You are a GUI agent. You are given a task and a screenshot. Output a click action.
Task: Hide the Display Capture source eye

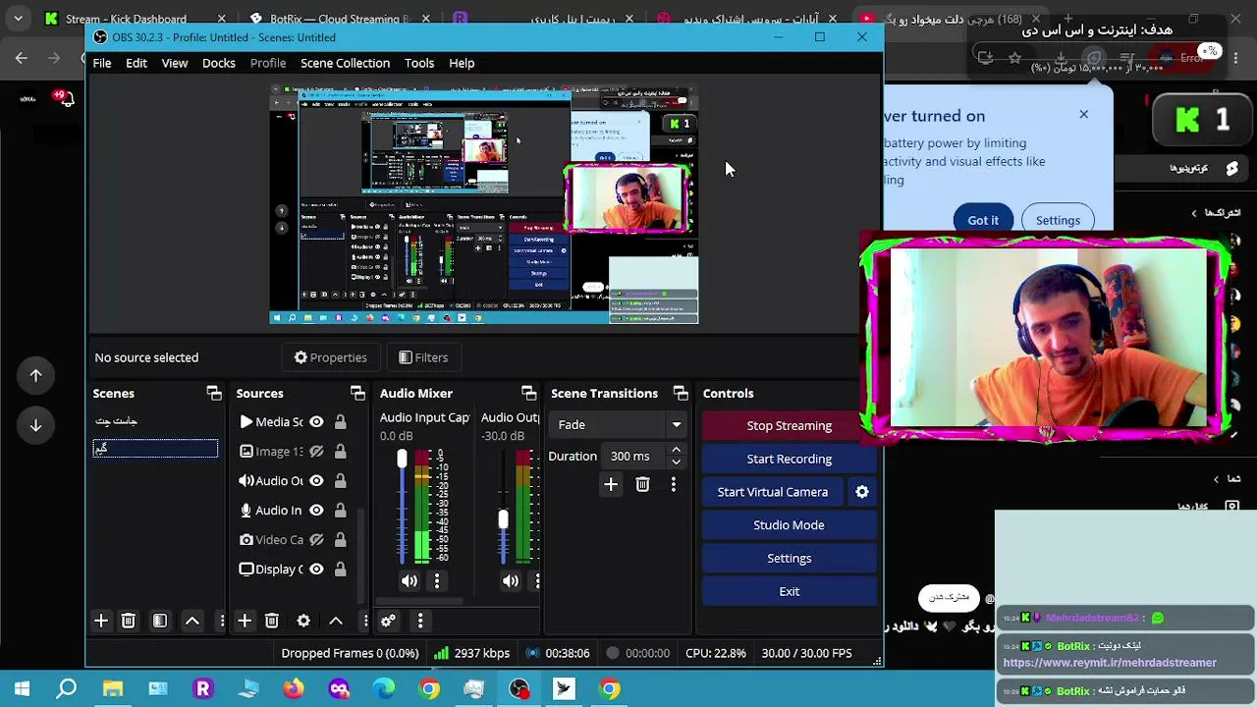316,570
